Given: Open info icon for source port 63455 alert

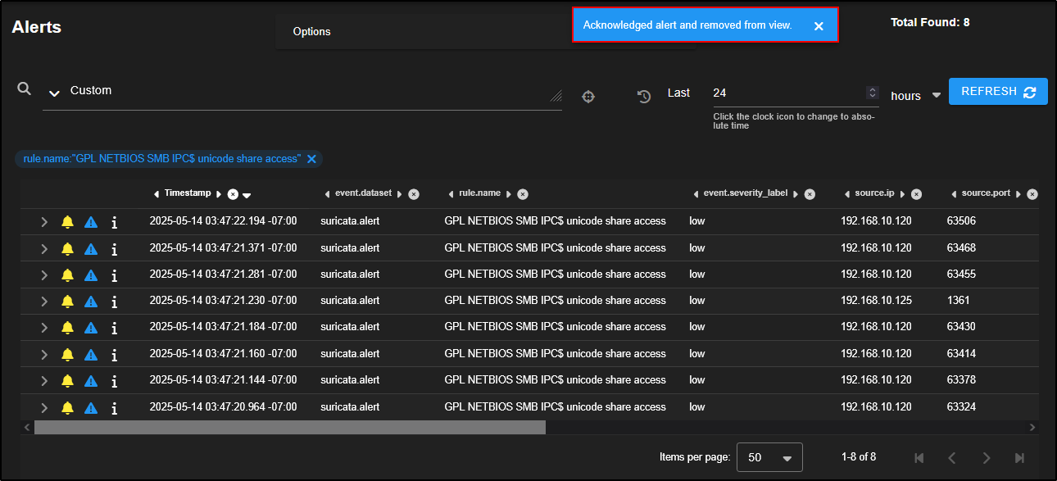Looking at the screenshot, I should [x=114, y=275].
